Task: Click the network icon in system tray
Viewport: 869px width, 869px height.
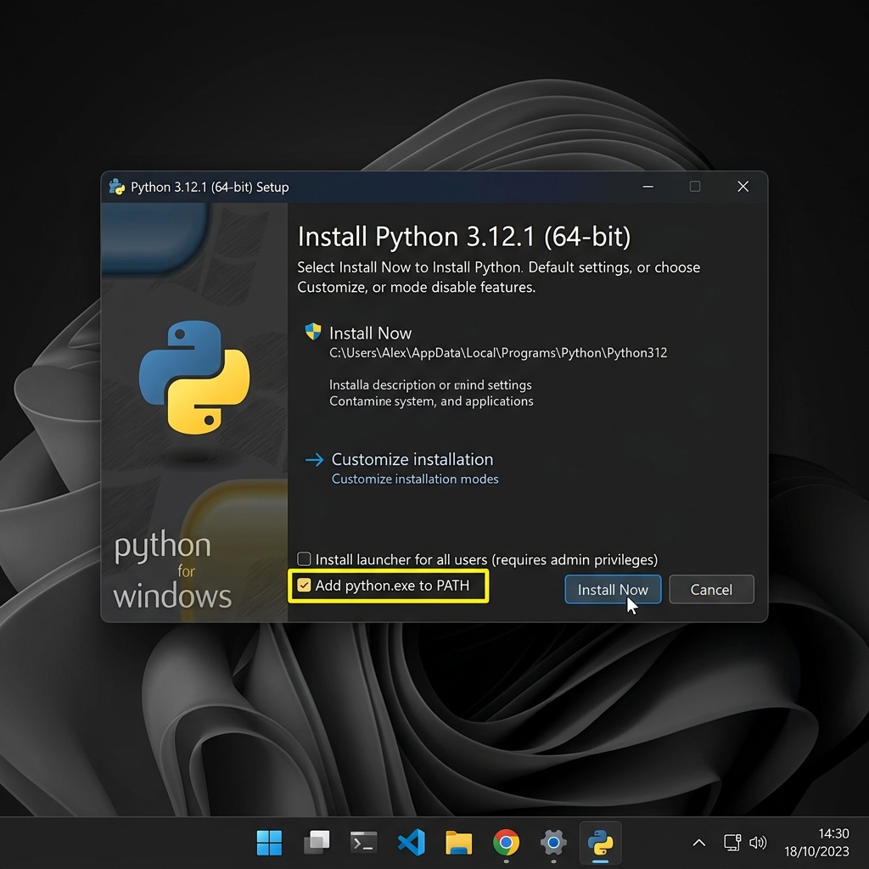Action: (732, 843)
